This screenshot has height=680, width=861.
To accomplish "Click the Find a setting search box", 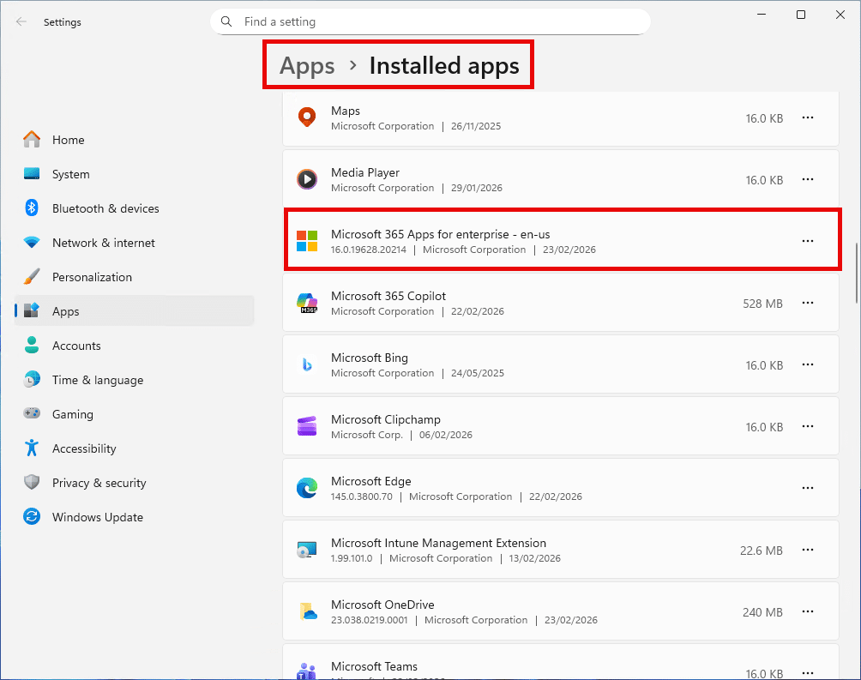I will [x=437, y=21].
